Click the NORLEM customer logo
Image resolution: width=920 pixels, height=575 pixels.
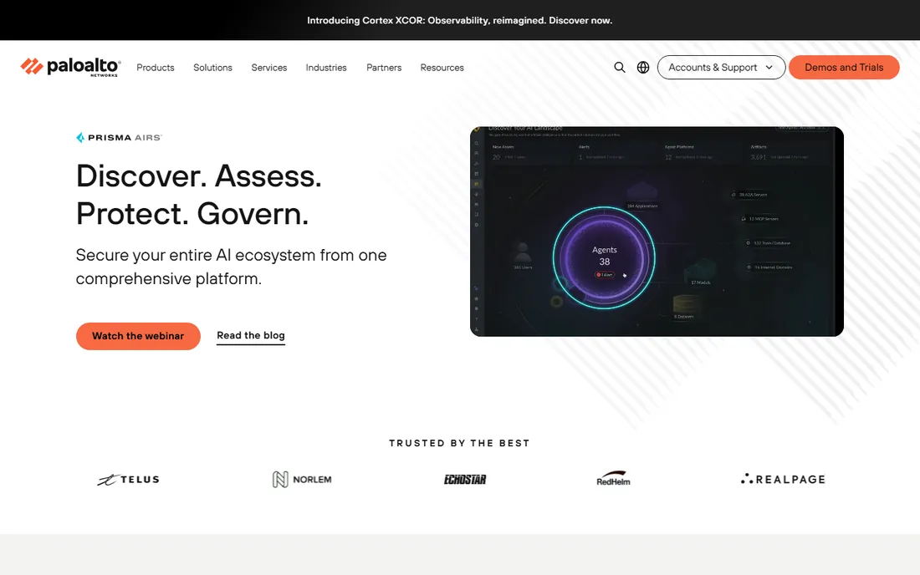pyautogui.click(x=302, y=480)
